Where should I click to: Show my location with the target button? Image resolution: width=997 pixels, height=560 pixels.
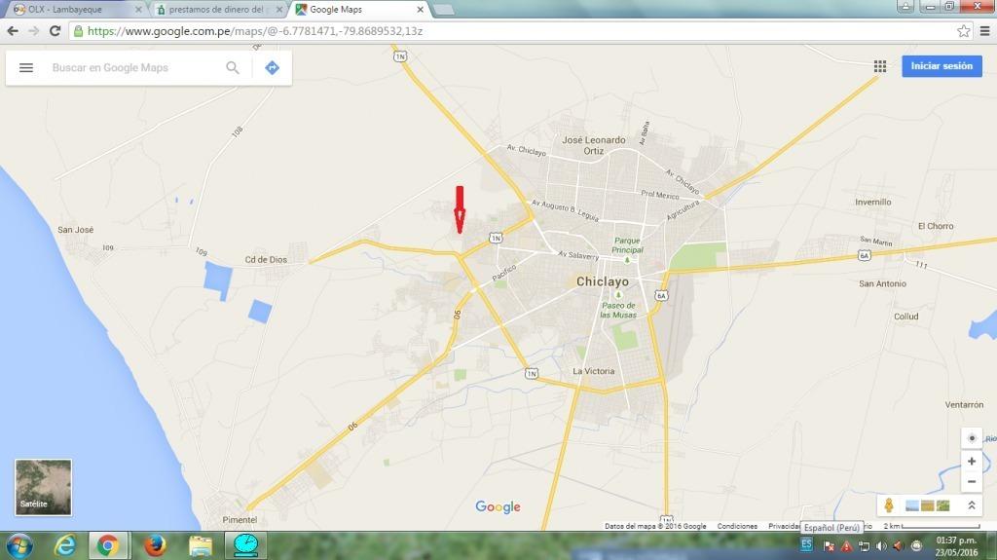pos(972,438)
